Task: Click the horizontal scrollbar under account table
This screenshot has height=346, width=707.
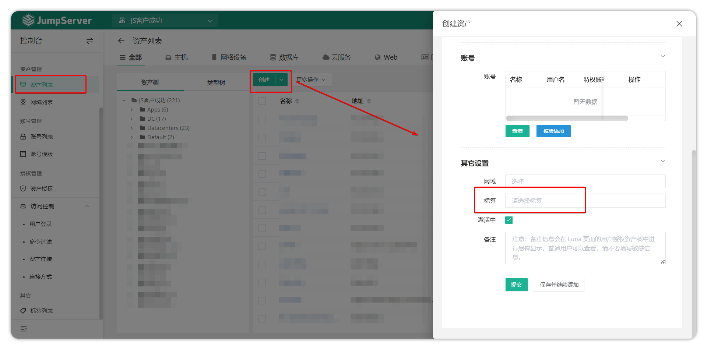Action: point(567,118)
